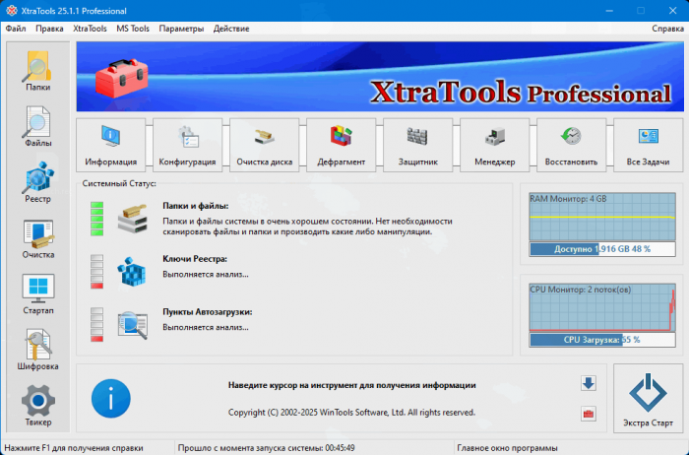This screenshot has width=689, height=455.
Task: Click the Ключи Реестра cubes icon
Action: 131,271
